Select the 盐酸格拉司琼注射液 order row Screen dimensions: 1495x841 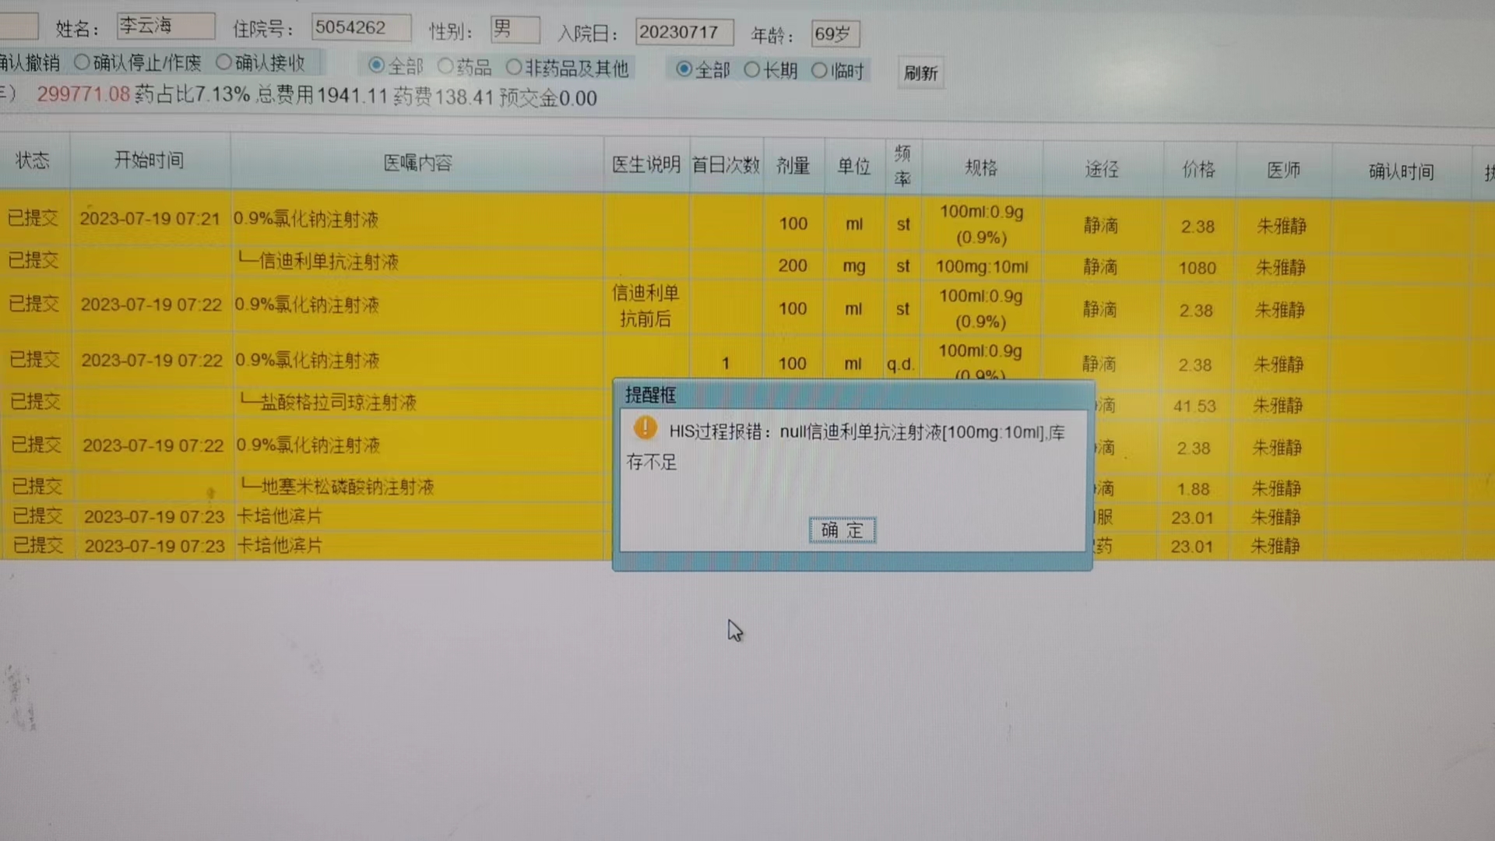[337, 403]
